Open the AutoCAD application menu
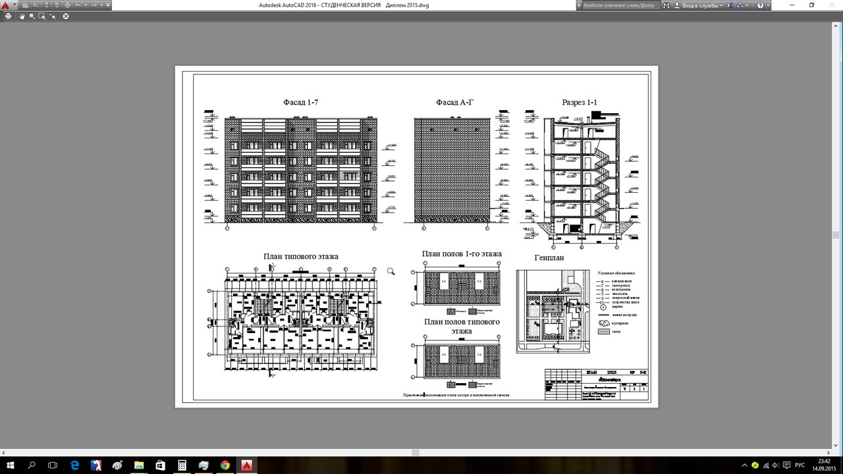This screenshot has height=474, width=843. (6, 5)
